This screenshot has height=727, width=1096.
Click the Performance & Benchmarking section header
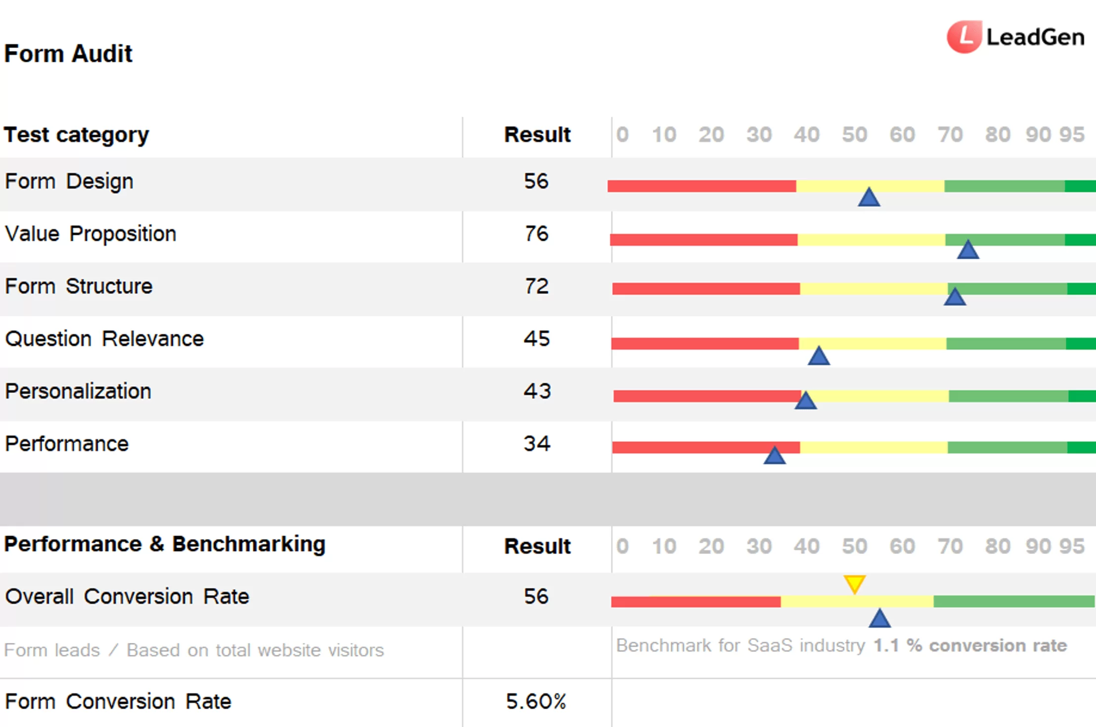coord(165,545)
